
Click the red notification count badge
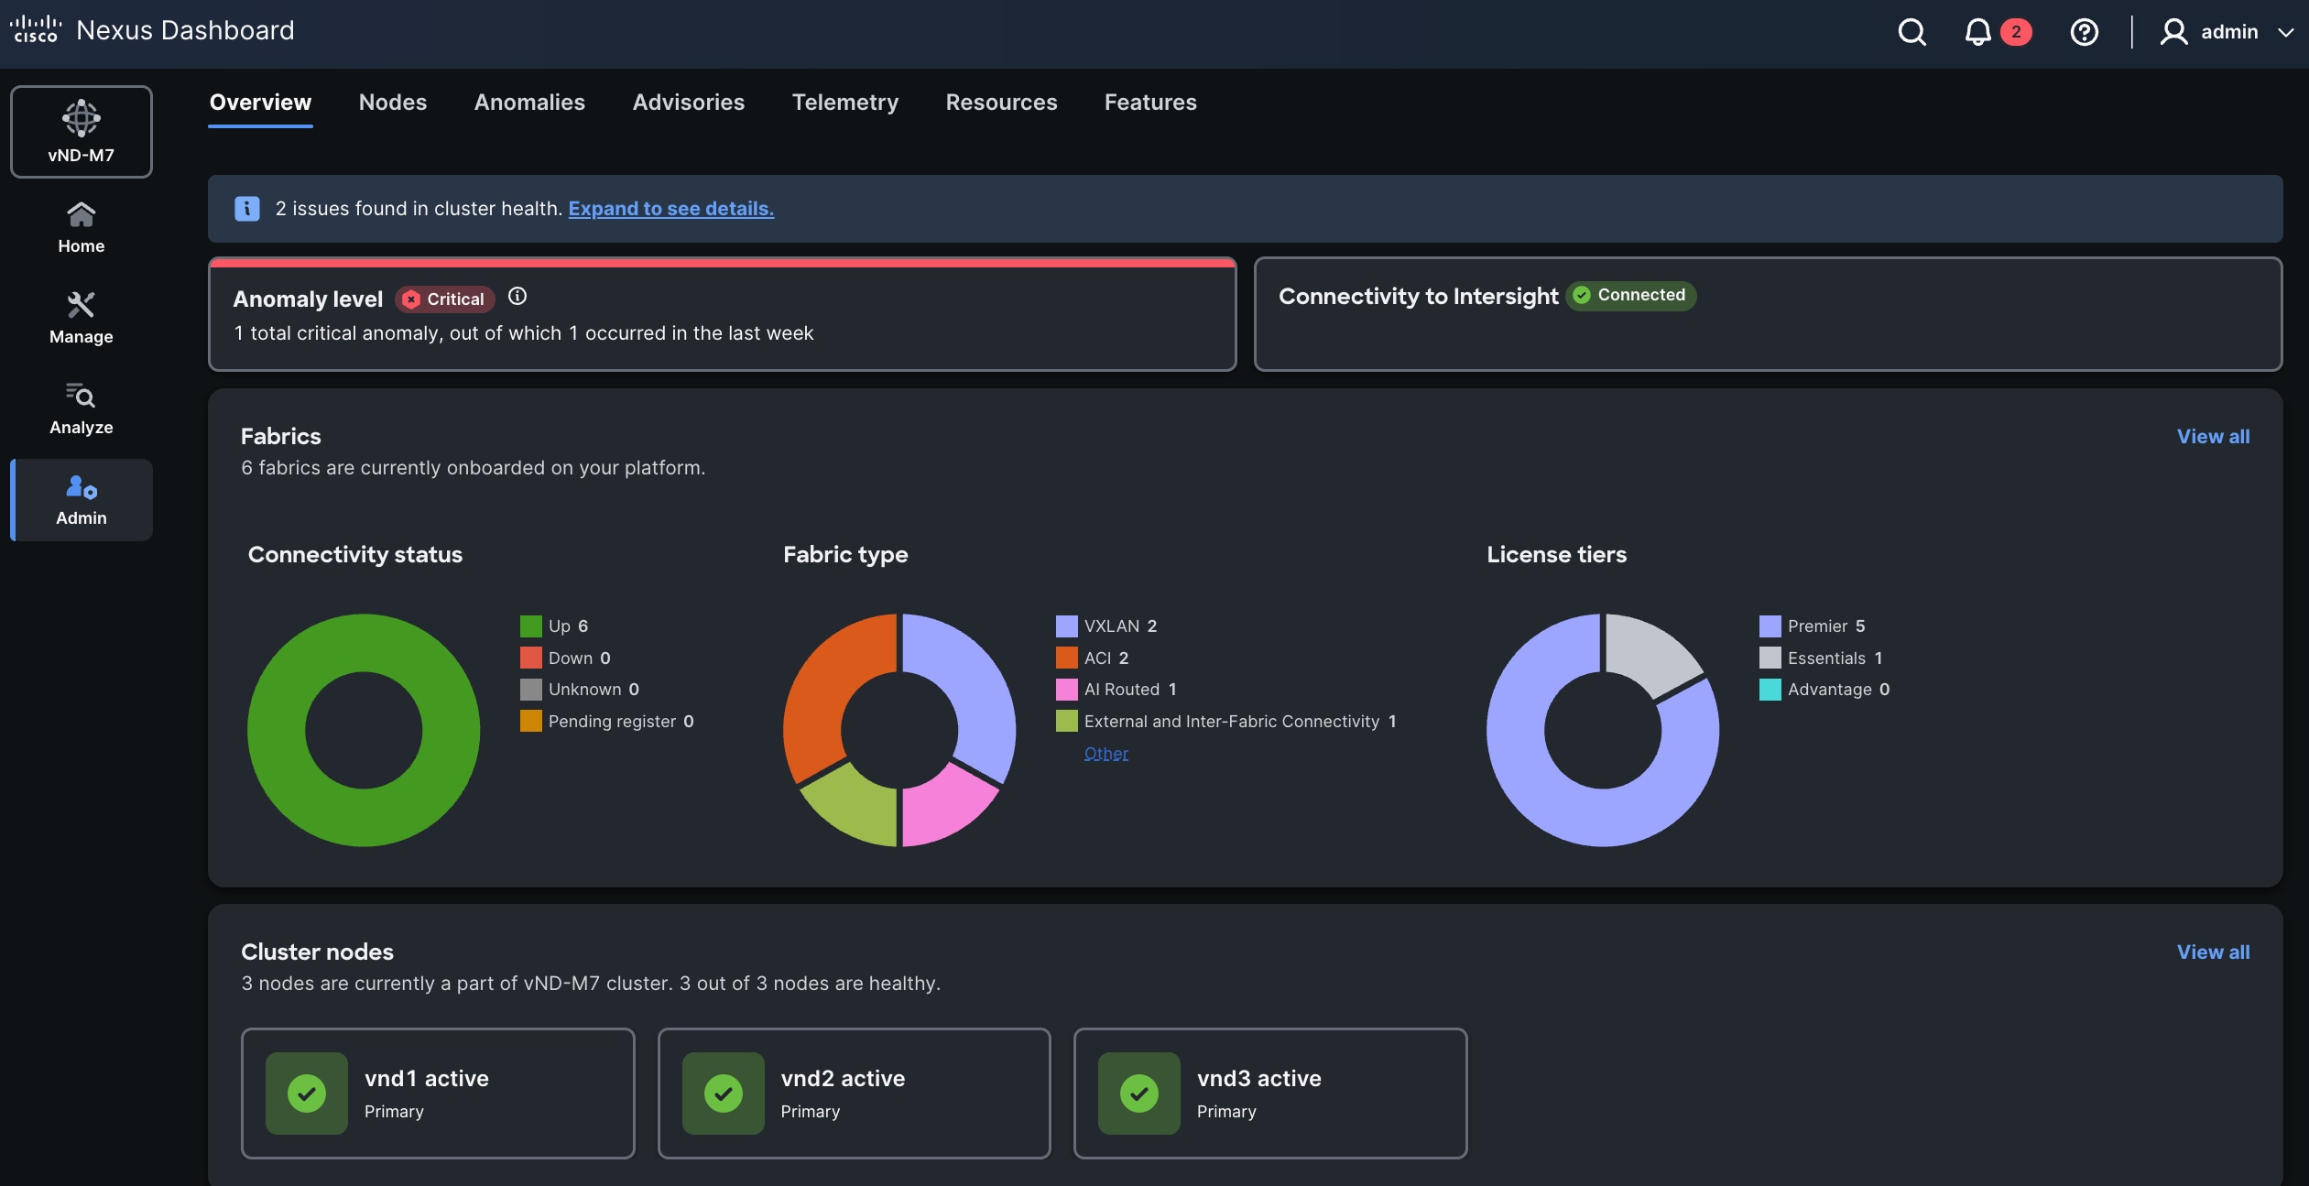(x=2016, y=32)
